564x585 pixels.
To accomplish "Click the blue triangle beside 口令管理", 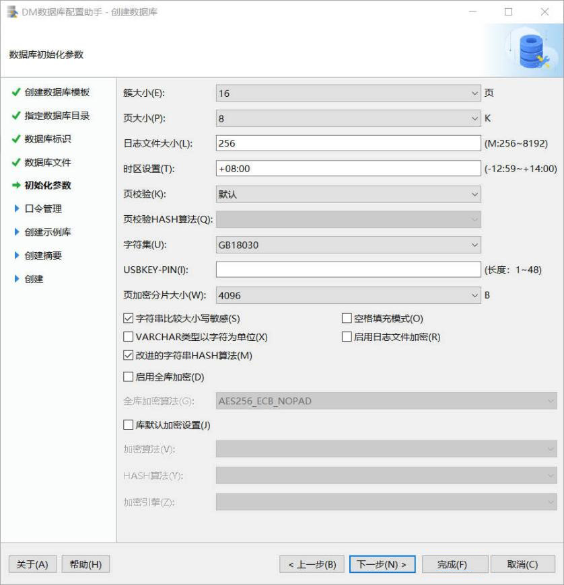I will point(17,209).
